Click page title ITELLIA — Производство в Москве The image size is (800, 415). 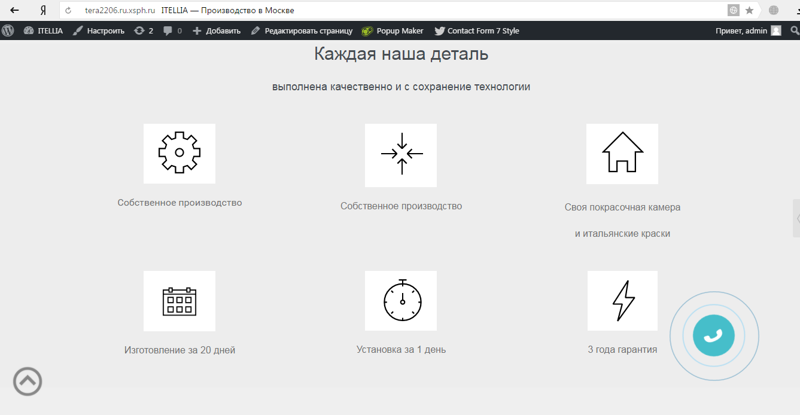[227, 11]
